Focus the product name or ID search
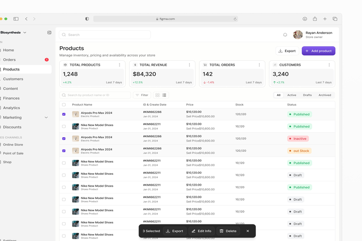The height and width of the screenshot is (241, 362). tap(95, 95)
